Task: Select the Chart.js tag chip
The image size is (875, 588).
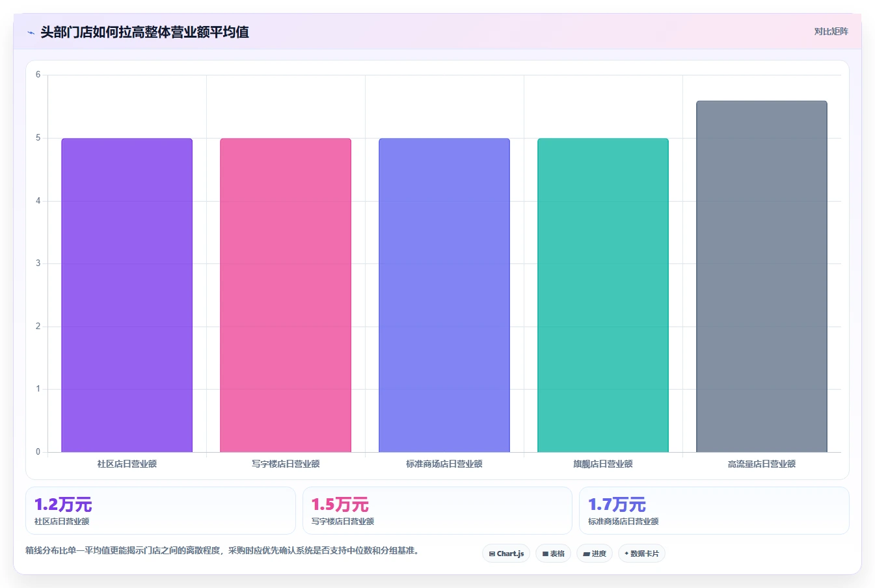Action: pyautogui.click(x=506, y=554)
